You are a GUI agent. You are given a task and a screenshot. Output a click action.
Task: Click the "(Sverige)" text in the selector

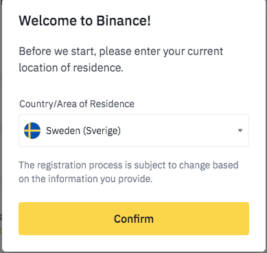pos(102,131)
